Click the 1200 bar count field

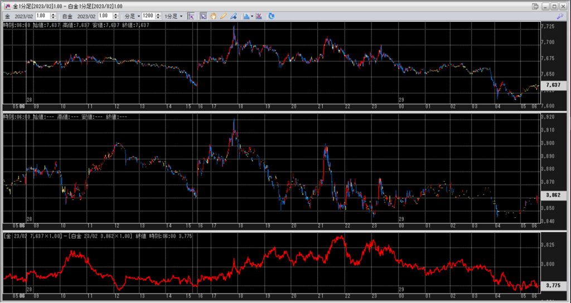(148, 16)
